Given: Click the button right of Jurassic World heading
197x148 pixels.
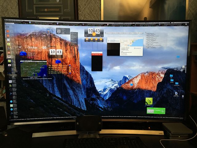Looking at the screenshot, I should 138,48.
